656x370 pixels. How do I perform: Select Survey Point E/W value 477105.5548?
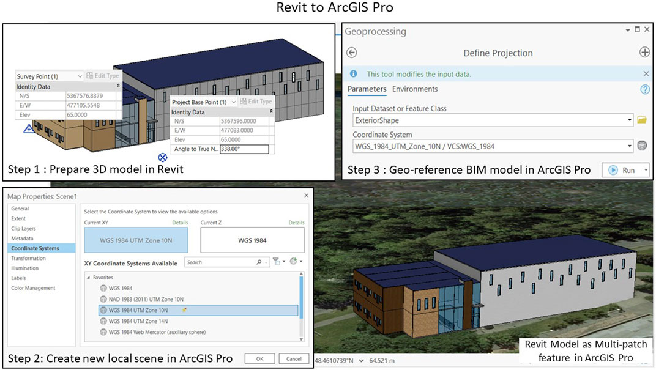83,105
